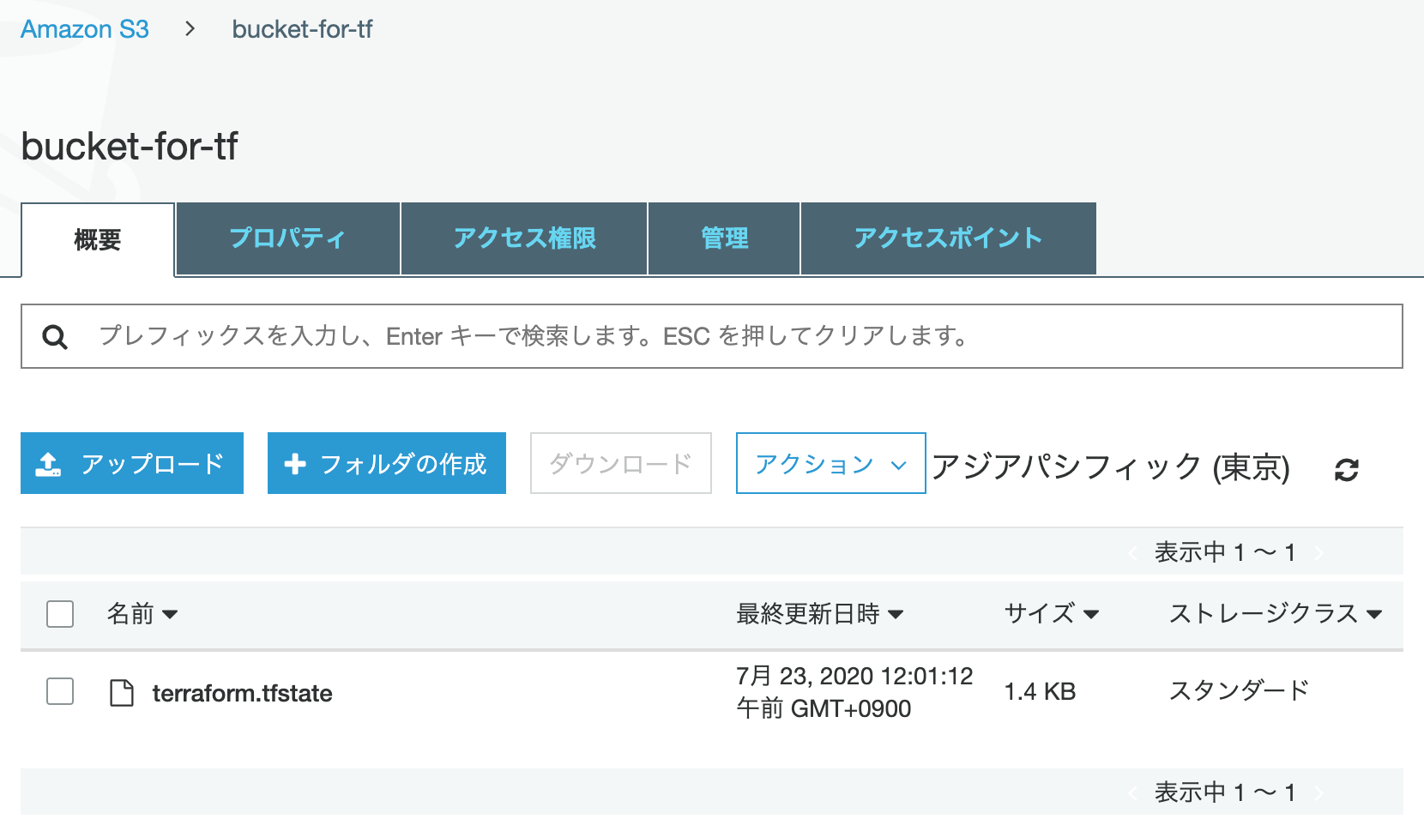Click the refresh icon next to region
This screenshot has height=825, width=1424.
coord(1346,469)
